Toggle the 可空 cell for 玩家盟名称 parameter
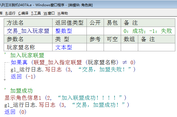 coord(112,47)
